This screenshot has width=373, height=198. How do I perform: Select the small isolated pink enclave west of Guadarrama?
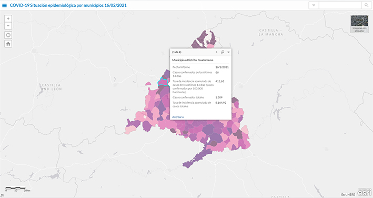coord(148,84)
